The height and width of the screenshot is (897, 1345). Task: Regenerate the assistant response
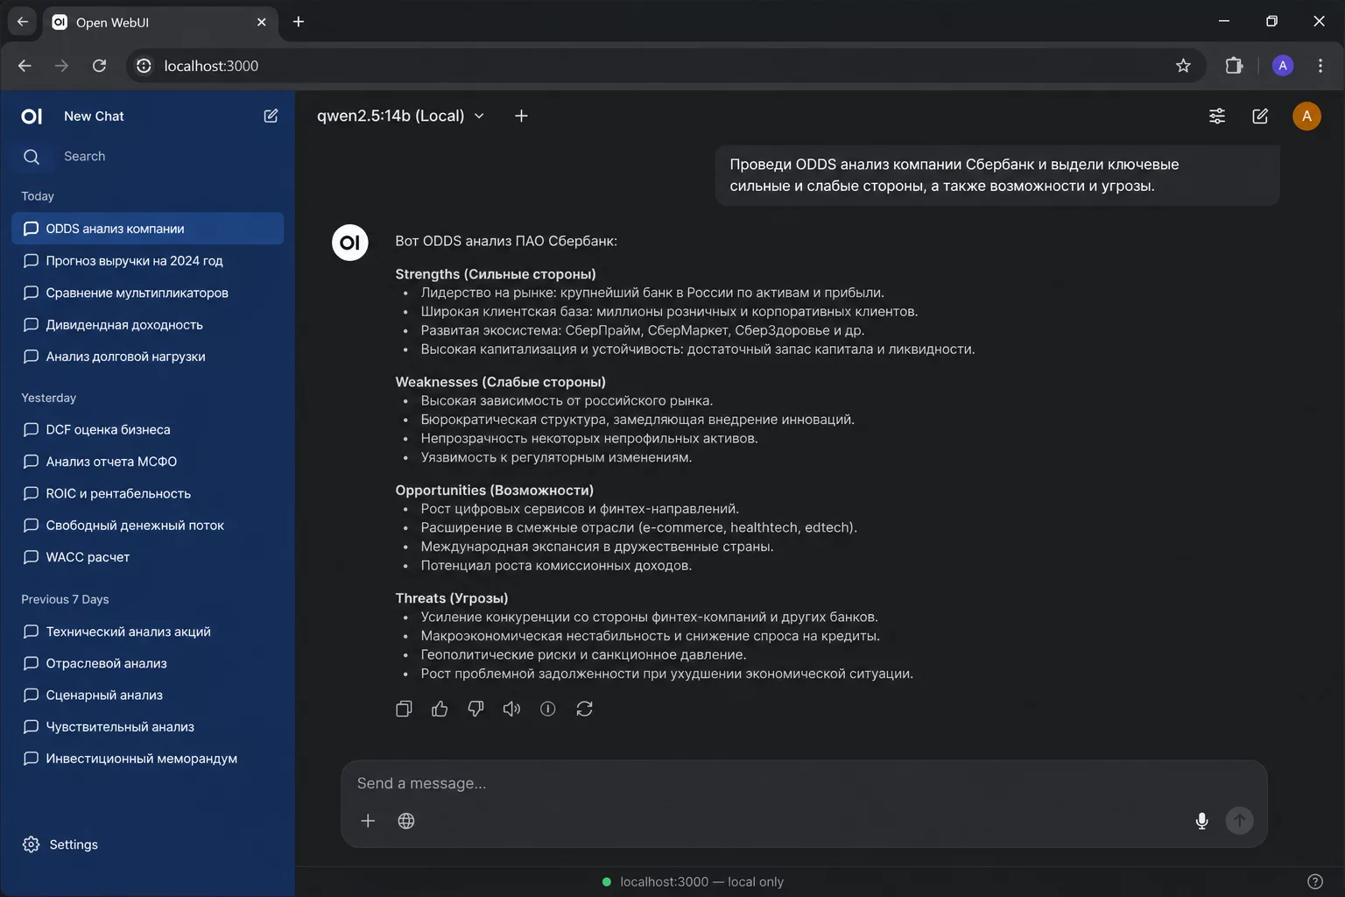tap(584, 709)
